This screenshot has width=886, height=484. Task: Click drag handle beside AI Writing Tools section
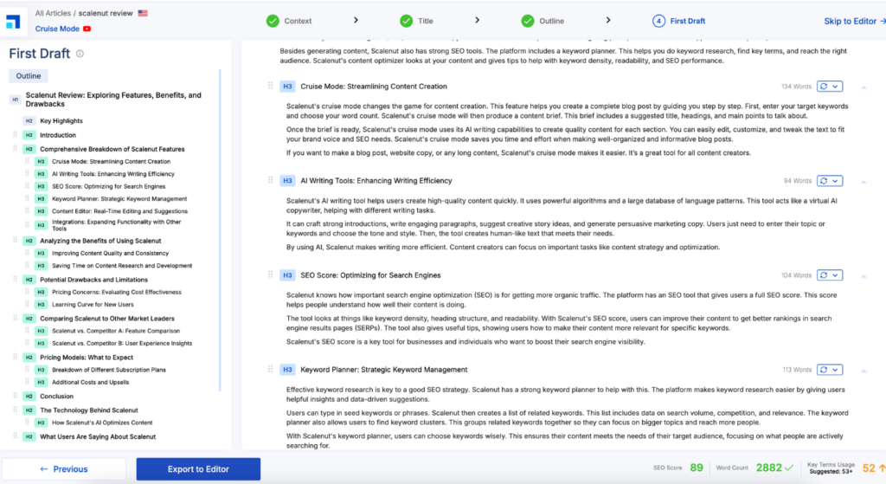(270, 180)
